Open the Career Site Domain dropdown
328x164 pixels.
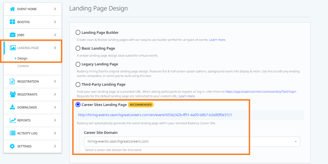tap(192, 141)
